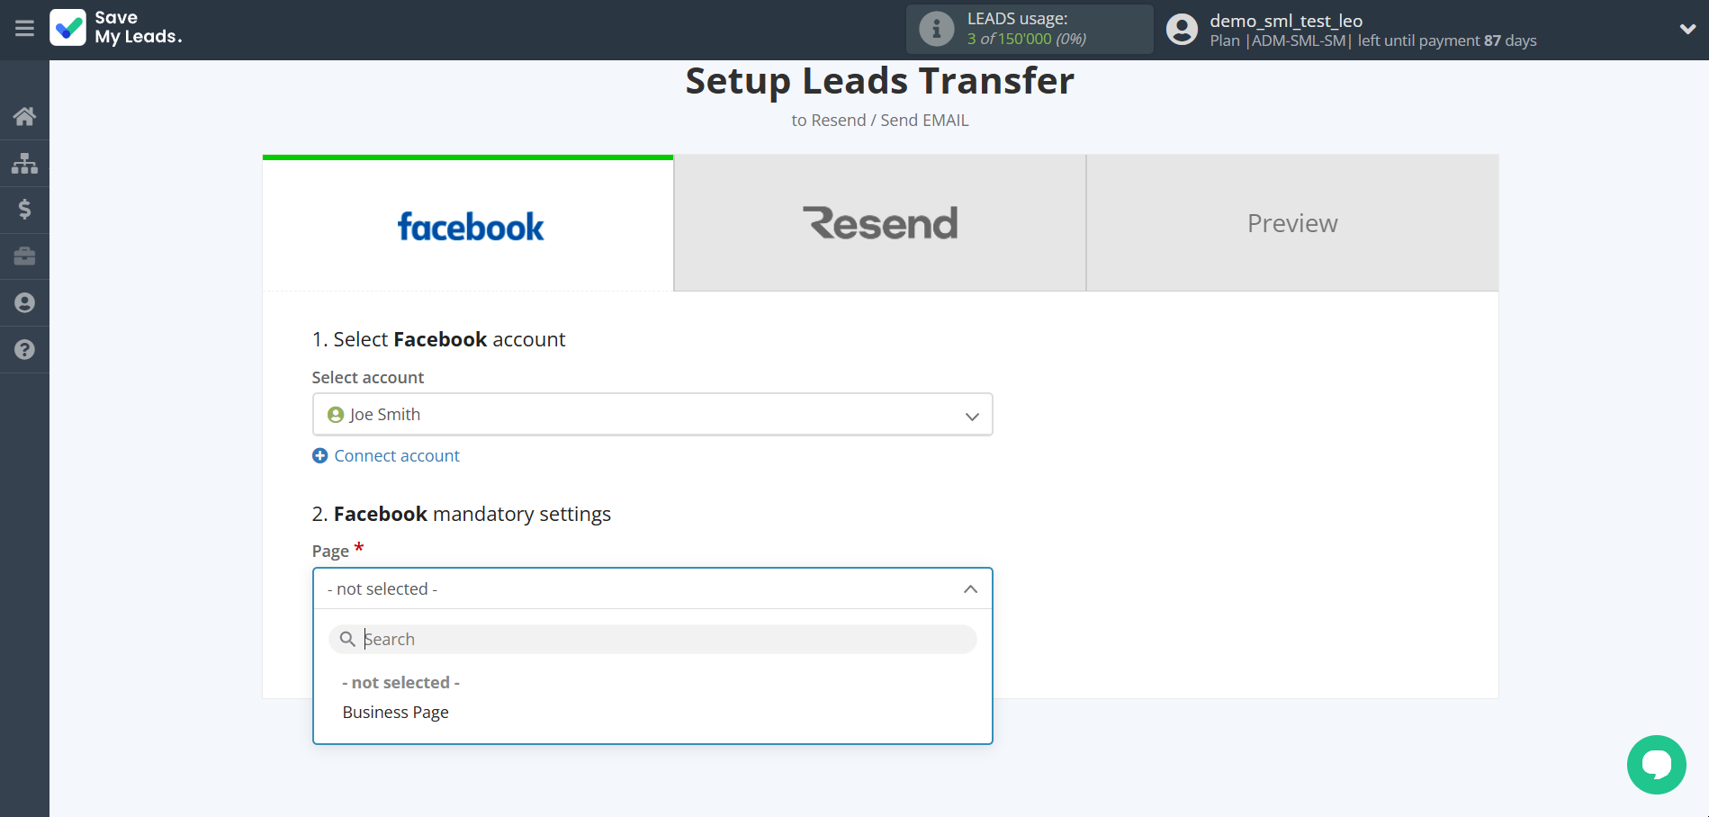This screenshot has height=817, width=1709.
Task: Open the Help question mark icon
Action: pyautogui.click(x=24, y=350)
